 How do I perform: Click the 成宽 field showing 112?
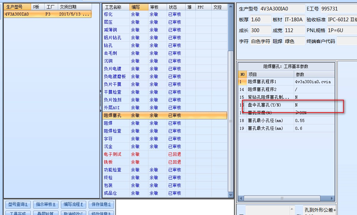coord(294,30)
